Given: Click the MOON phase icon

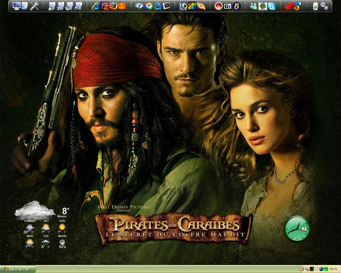Looking at the screenshot, I should (62, 242).
